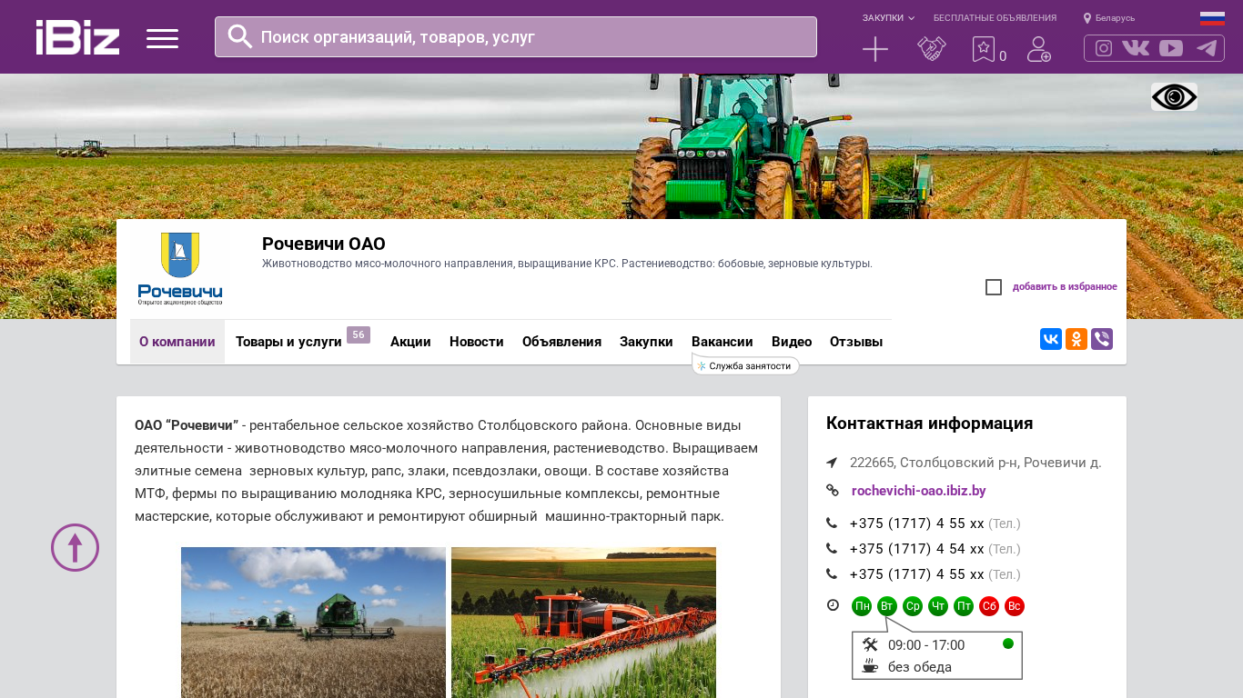Open Бесплатные объявления link

[x=995, y=18]
